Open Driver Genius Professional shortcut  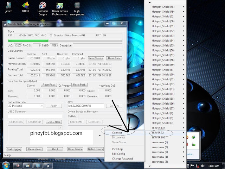coord(60,8)
